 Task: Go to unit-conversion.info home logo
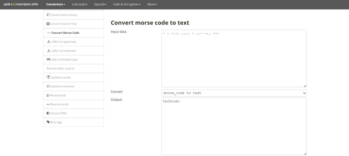pyautogui.click(x=21, y=4)
